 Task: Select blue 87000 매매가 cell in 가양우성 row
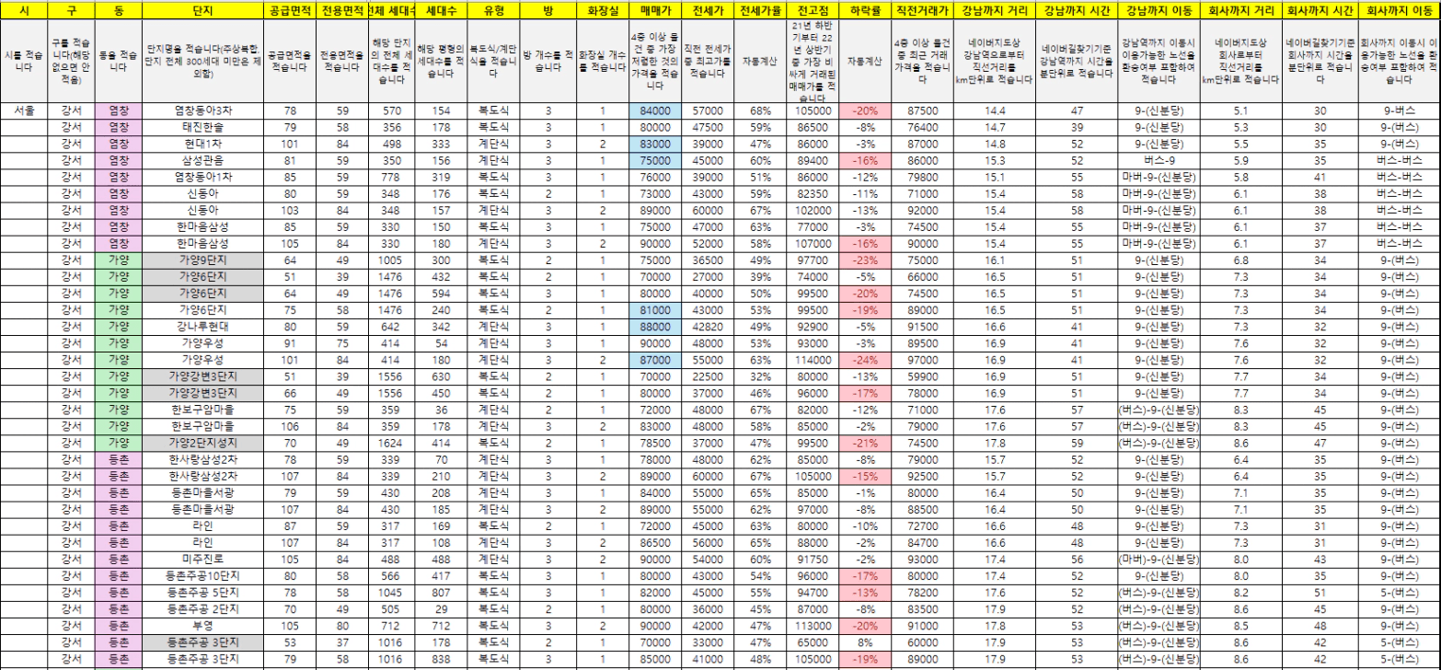(655, 359)
